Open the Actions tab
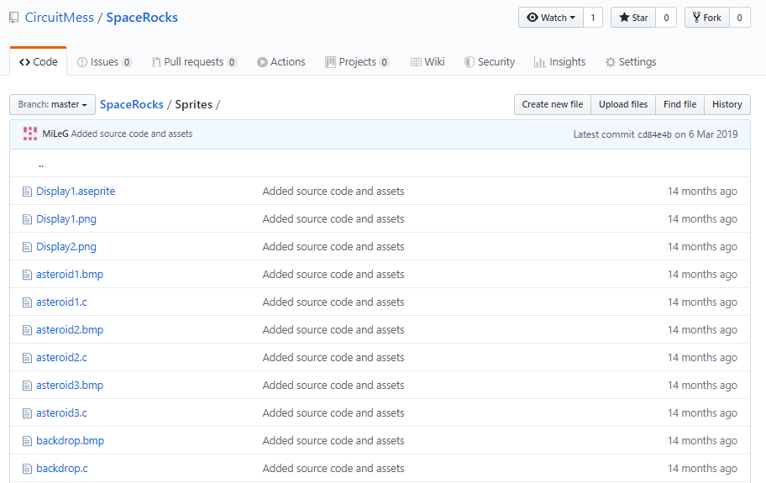 tap(281, 62)
